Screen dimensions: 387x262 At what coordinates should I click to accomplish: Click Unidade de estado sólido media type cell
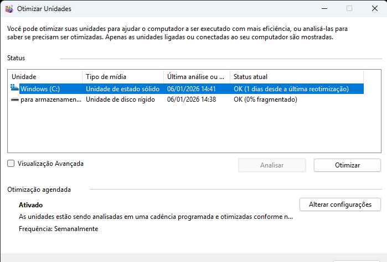point(123,89)
